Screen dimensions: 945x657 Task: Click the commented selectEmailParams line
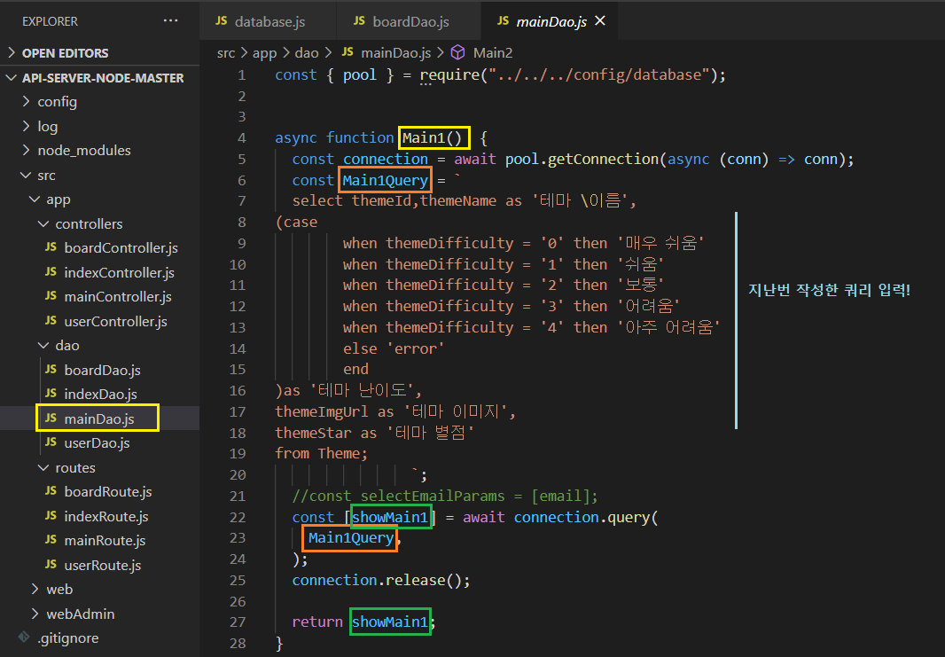point(445,496)
